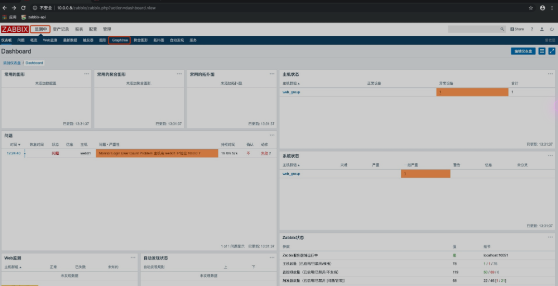Click the 1h 6m 57s duration value
The width and height of the screenshot is (558, 286).
click(x=229, y=153)
